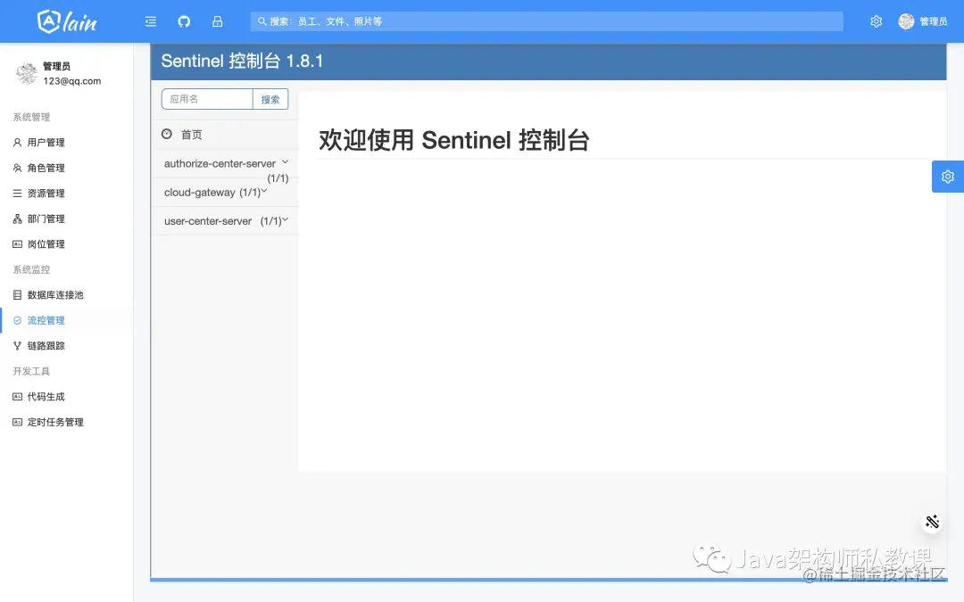Screen dimensions: 964x602
Task: Click the 部门管理 org-chart icon
Action: [17, 219]
